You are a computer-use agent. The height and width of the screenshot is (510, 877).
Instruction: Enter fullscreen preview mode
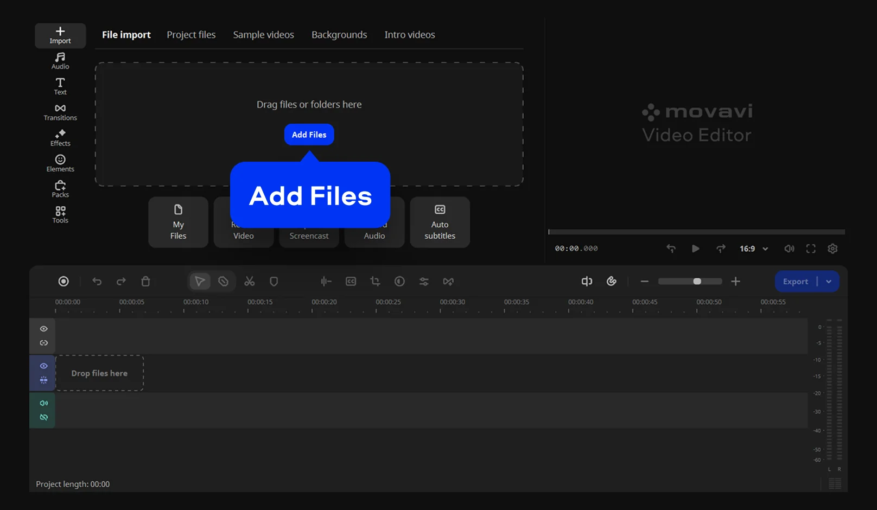click(811, 248)
